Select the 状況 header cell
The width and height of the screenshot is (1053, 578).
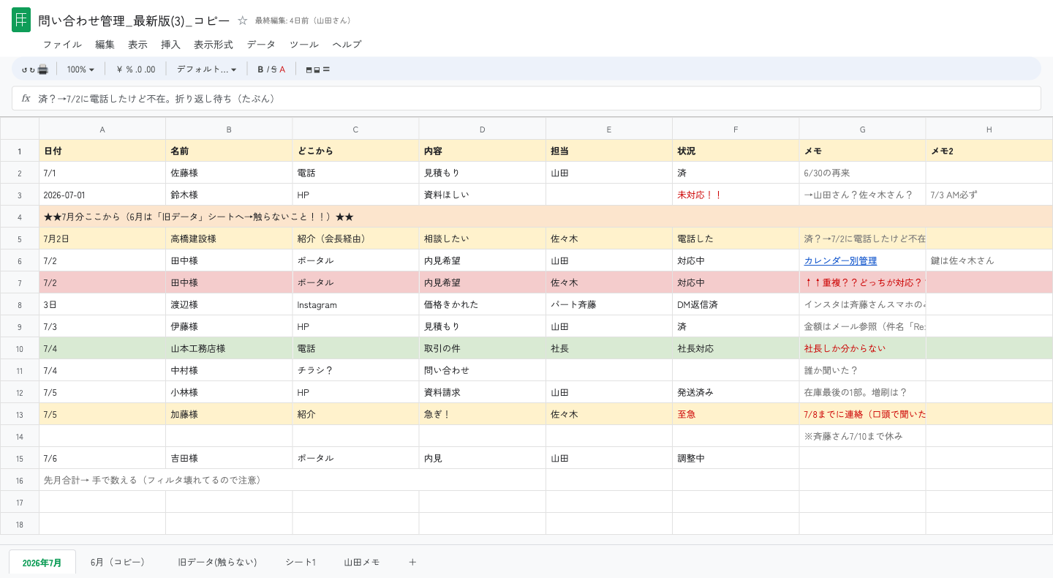736,151
